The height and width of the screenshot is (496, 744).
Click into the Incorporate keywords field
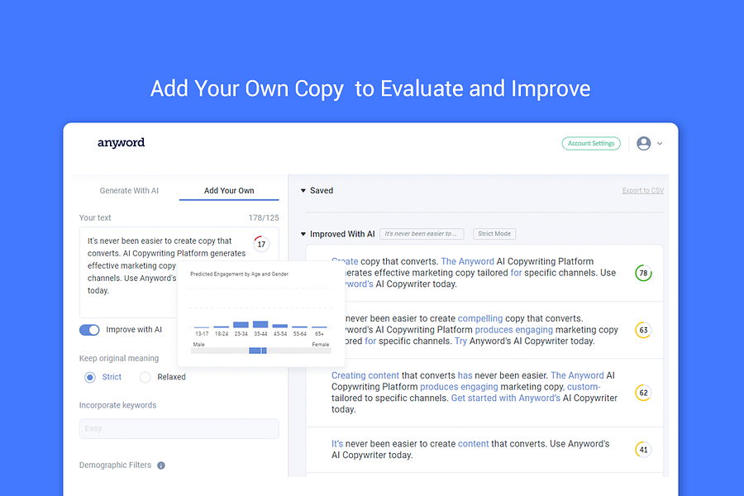179,428
